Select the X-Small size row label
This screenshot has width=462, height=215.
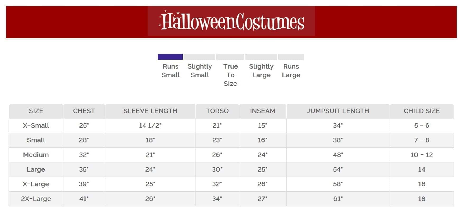(x=36, y=125)
